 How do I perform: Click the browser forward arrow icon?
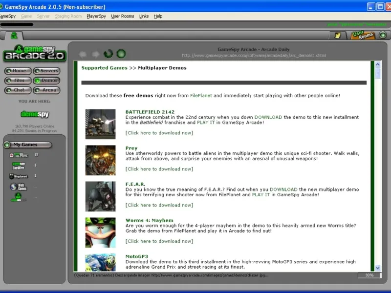(95, 54)
